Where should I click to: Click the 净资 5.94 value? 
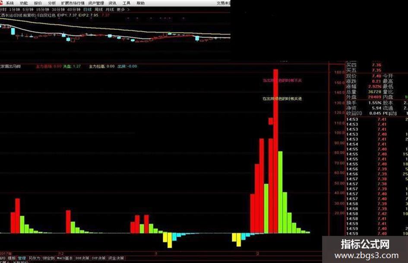pyautogui.click(x=376, y=108)
